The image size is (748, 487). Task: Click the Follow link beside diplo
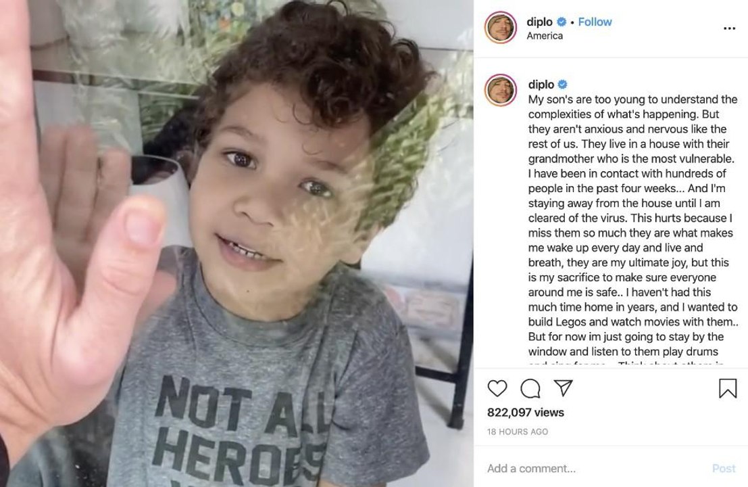(x=595, y=22)
